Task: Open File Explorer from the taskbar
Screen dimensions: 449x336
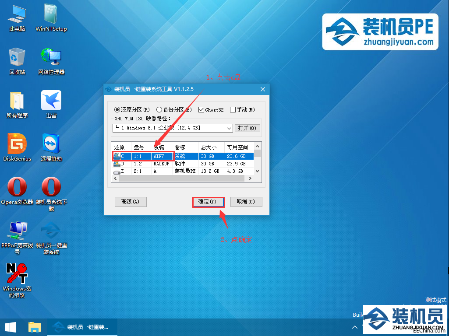Action: [35, 327]
